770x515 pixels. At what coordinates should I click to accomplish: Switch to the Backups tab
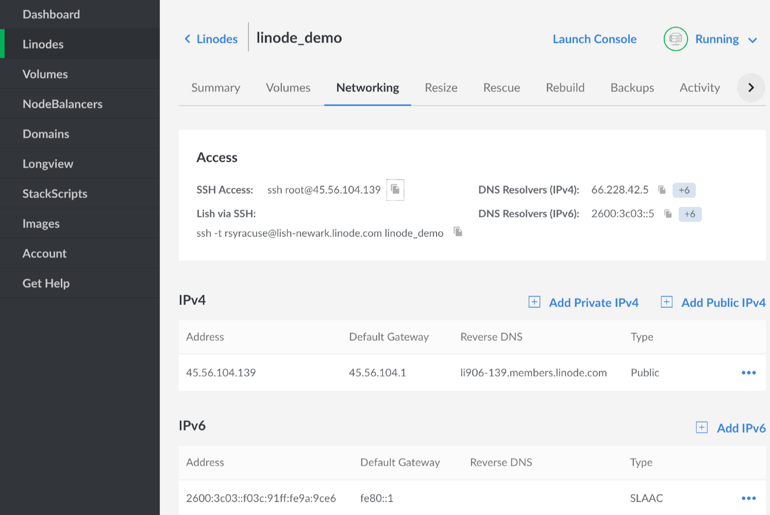632,88
